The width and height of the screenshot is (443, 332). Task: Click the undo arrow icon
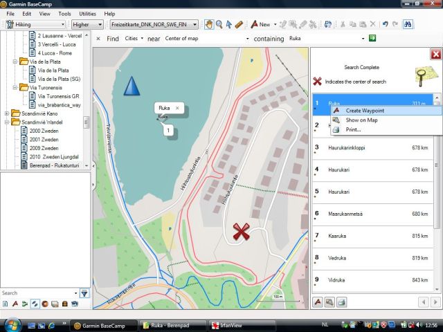coord(385,24)
